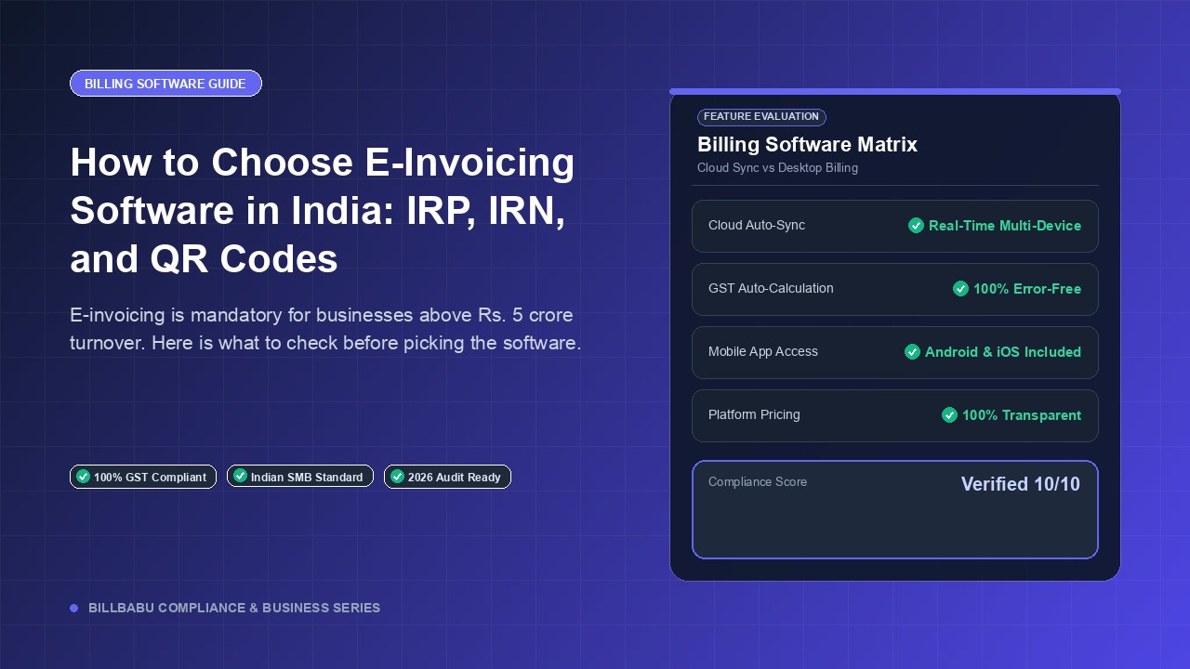This screenshot has height=669, width=1190.
Task: Select the Platform Pricing row label
Action: (754, 415)
